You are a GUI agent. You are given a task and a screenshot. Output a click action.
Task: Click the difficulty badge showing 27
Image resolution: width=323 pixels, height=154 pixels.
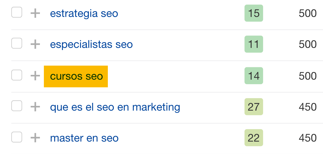(x=253, y=107)
